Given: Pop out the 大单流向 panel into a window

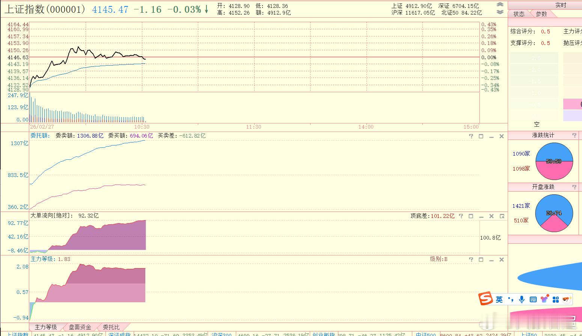Looking at the screenshot, I should click(502, 216).
